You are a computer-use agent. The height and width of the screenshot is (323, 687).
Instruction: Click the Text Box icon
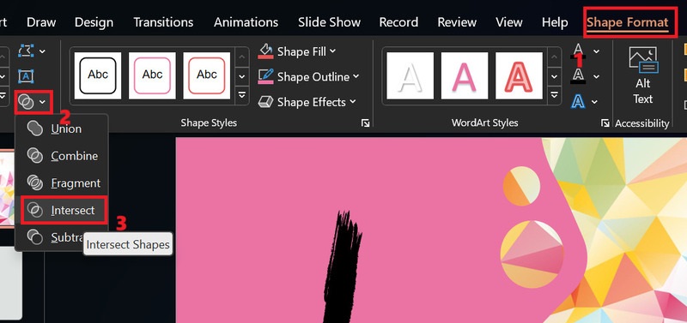tap(26, 76)
